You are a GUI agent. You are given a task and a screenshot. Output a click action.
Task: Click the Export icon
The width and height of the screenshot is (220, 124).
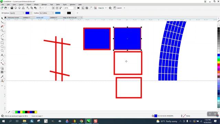tap(57, 8)
